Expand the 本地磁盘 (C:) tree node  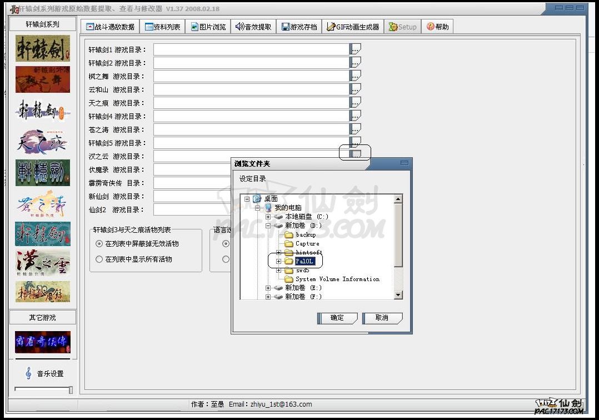268,217
